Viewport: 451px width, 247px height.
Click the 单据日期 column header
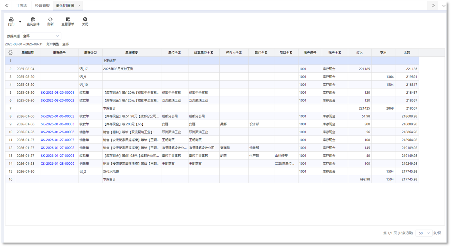pos(28,53)
